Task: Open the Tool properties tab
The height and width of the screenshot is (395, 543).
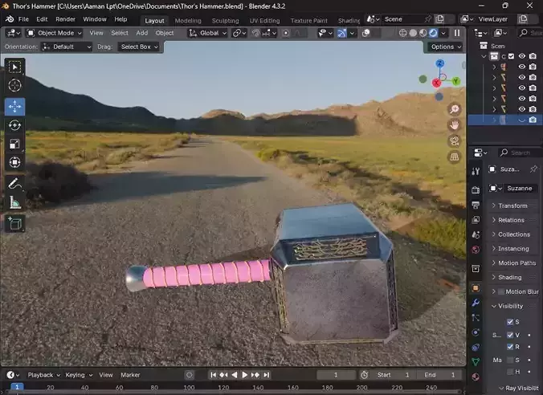Action: pos(476,171)
